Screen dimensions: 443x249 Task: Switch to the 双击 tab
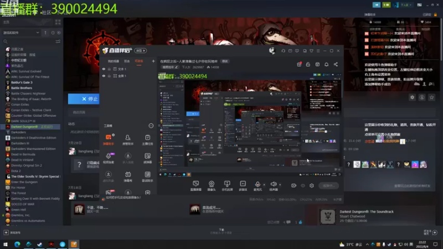point(127,61)
